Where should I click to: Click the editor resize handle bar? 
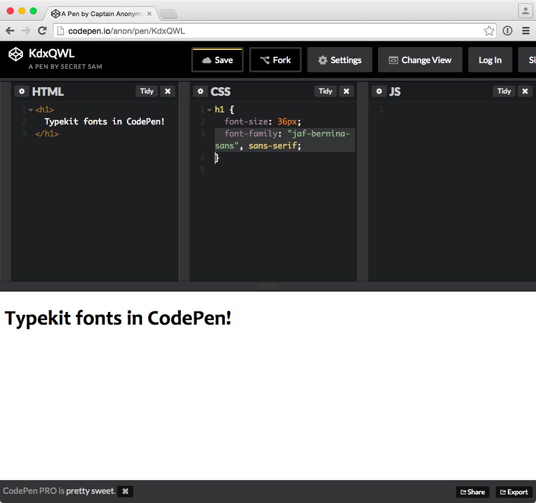click(268, 286)
